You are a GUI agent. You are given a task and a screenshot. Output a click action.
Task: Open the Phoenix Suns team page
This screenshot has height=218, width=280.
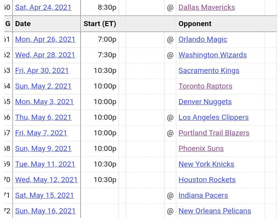pos(201,149)
